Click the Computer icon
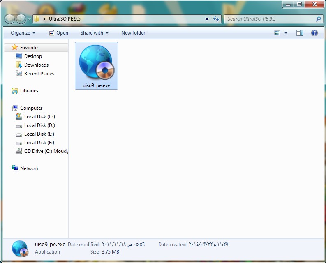The height and width of the screenshot is (263, 326). tap(14, 108)
